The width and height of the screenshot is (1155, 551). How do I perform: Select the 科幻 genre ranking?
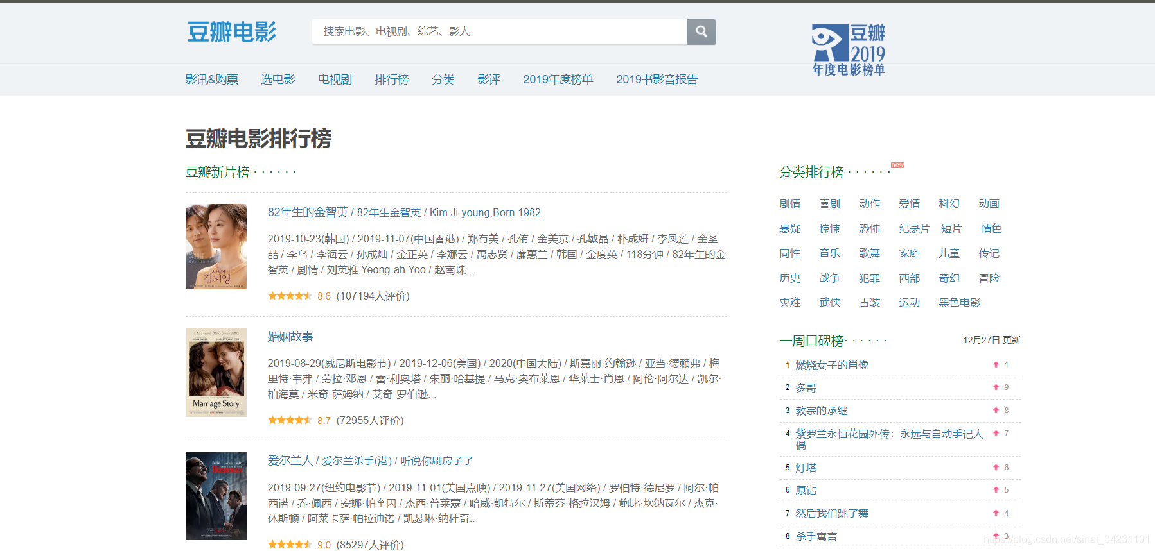(949, 204)
